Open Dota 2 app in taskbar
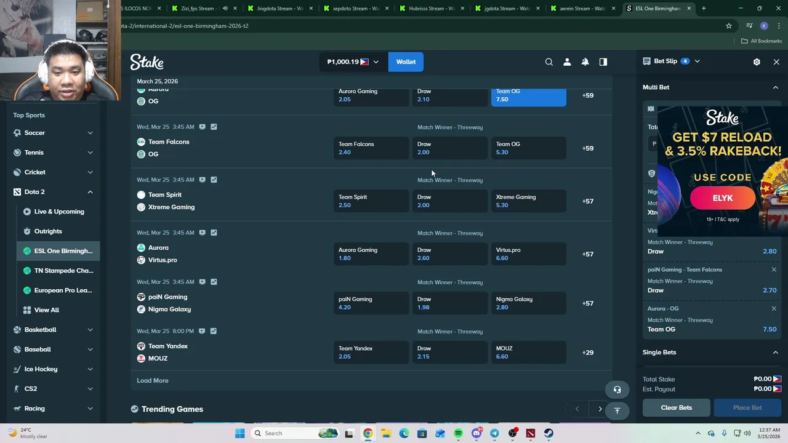This screenshot has width=788, height=443. (x=531, y=433)
